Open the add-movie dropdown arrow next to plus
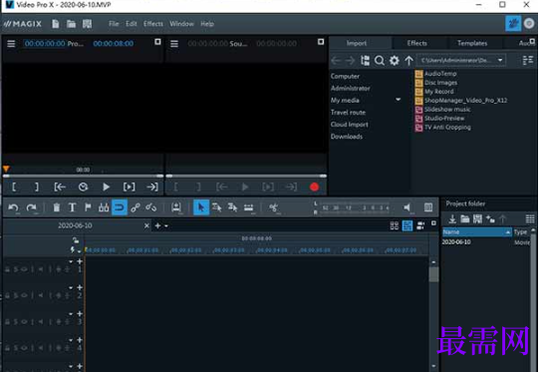 (166, 226)
